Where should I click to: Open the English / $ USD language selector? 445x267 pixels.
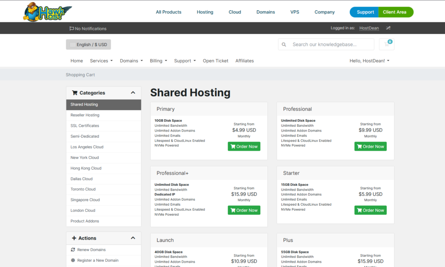[89, 45]
